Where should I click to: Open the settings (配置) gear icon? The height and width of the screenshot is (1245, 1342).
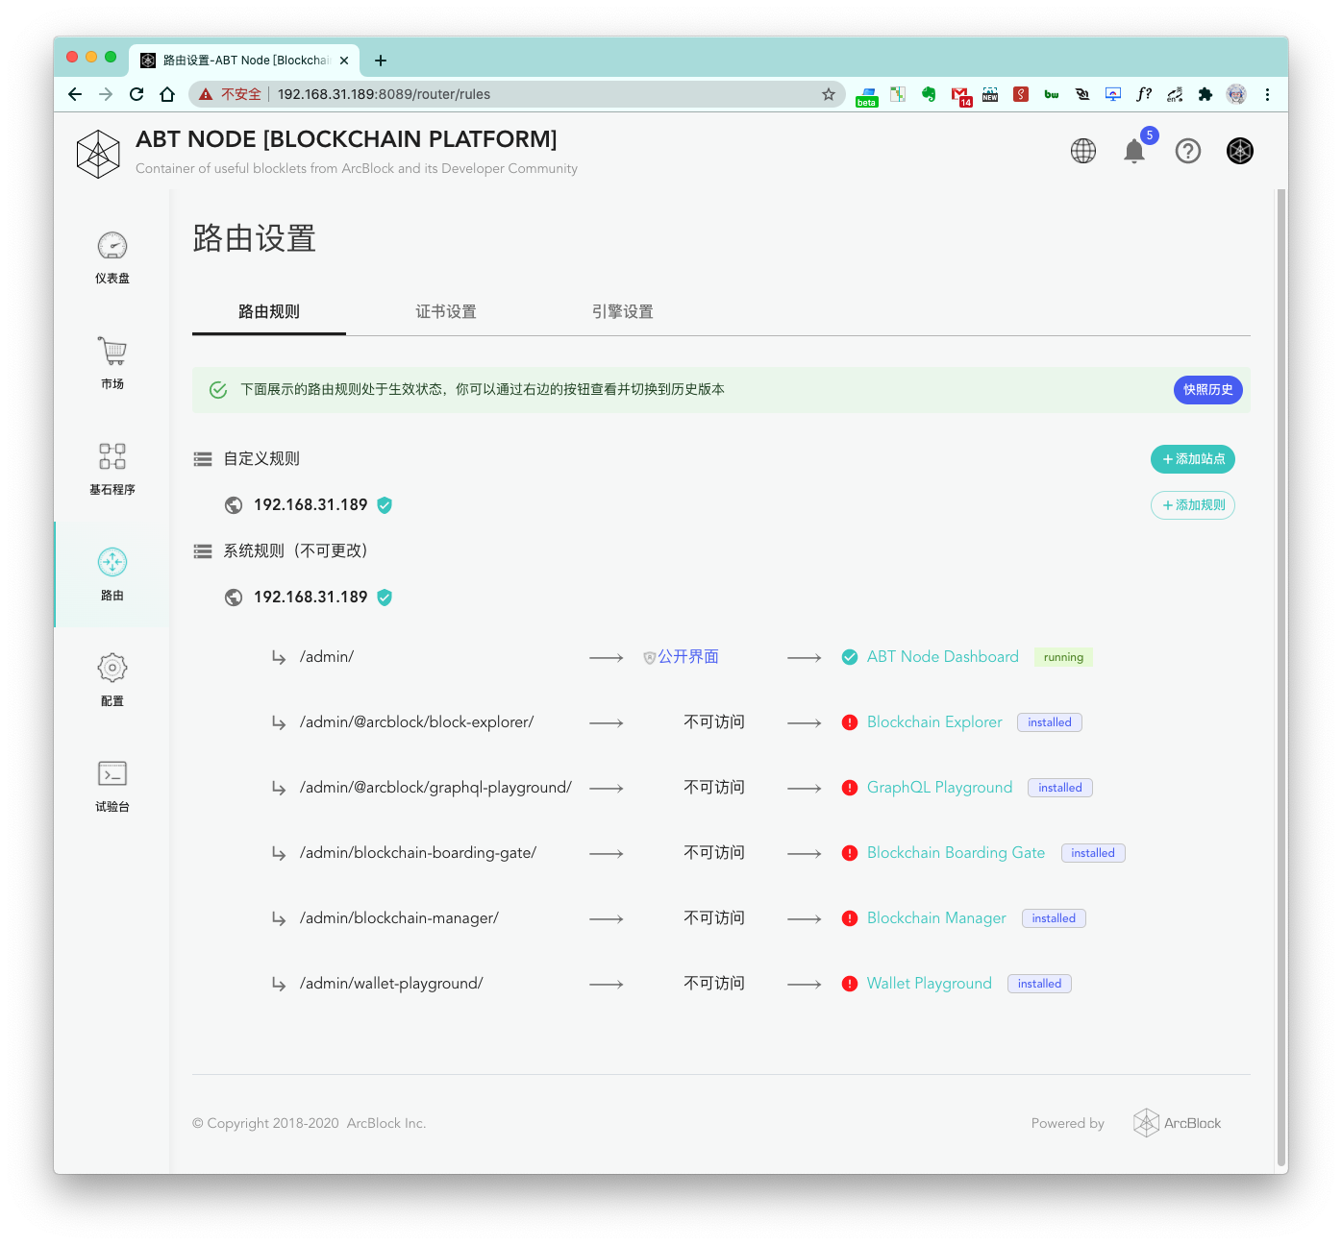(112, 668)
